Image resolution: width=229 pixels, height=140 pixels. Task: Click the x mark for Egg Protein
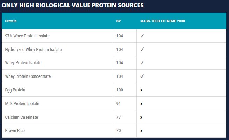[141, 90]
